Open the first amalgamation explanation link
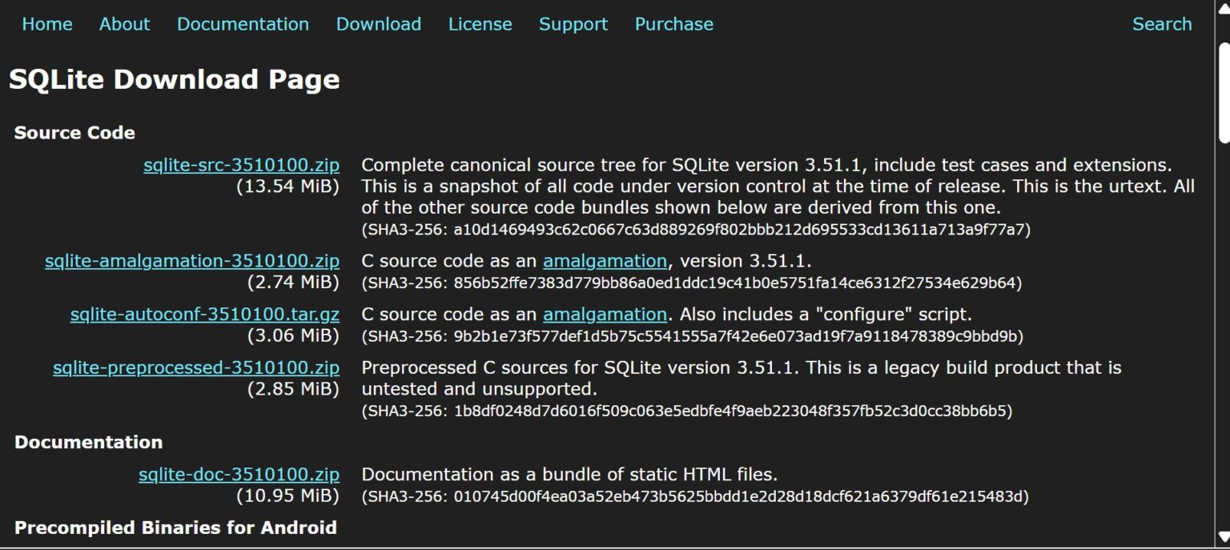This screenshot has height=550, width=1230. pos(605,260)
